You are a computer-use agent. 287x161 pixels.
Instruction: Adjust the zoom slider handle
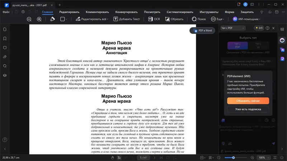pyautogui.click(x=234, y=158)
